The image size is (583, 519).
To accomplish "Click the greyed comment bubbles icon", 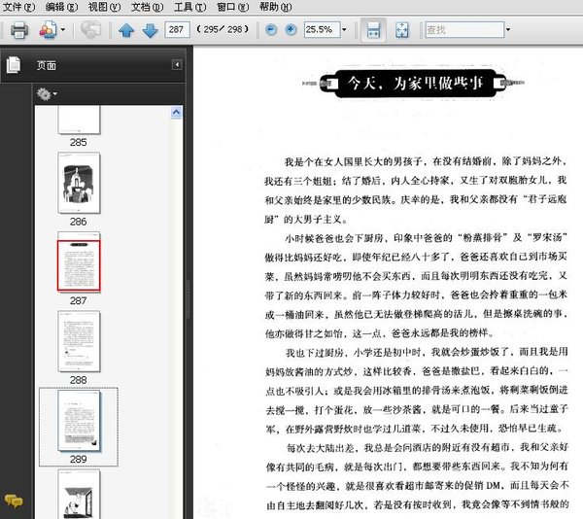I will tap(90, 30).
